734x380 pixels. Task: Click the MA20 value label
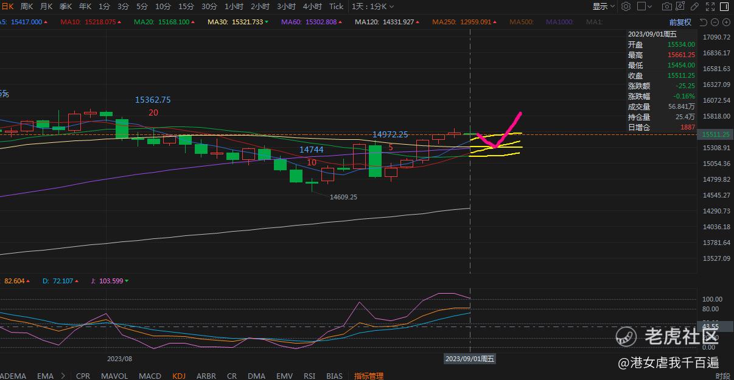click(x=163, y=22)
